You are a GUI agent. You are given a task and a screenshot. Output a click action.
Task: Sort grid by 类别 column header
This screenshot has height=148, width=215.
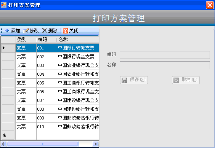(26, 40)
